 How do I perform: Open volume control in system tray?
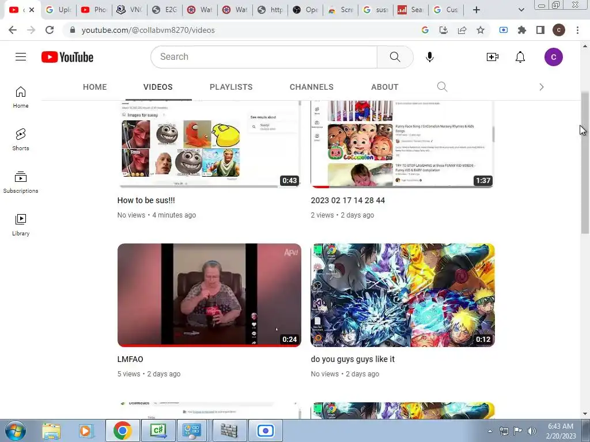(x=531, y=431)
